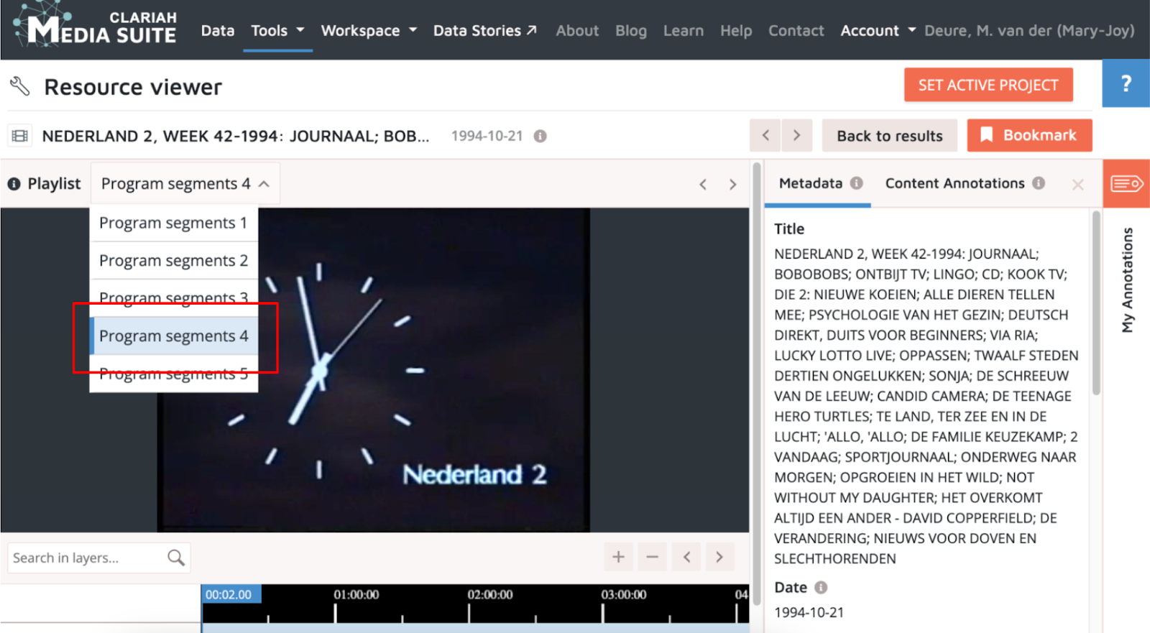This screenshot has height=633, width=1150.
Task: Open the My Annotations side panel
Action: (1127, 280)
